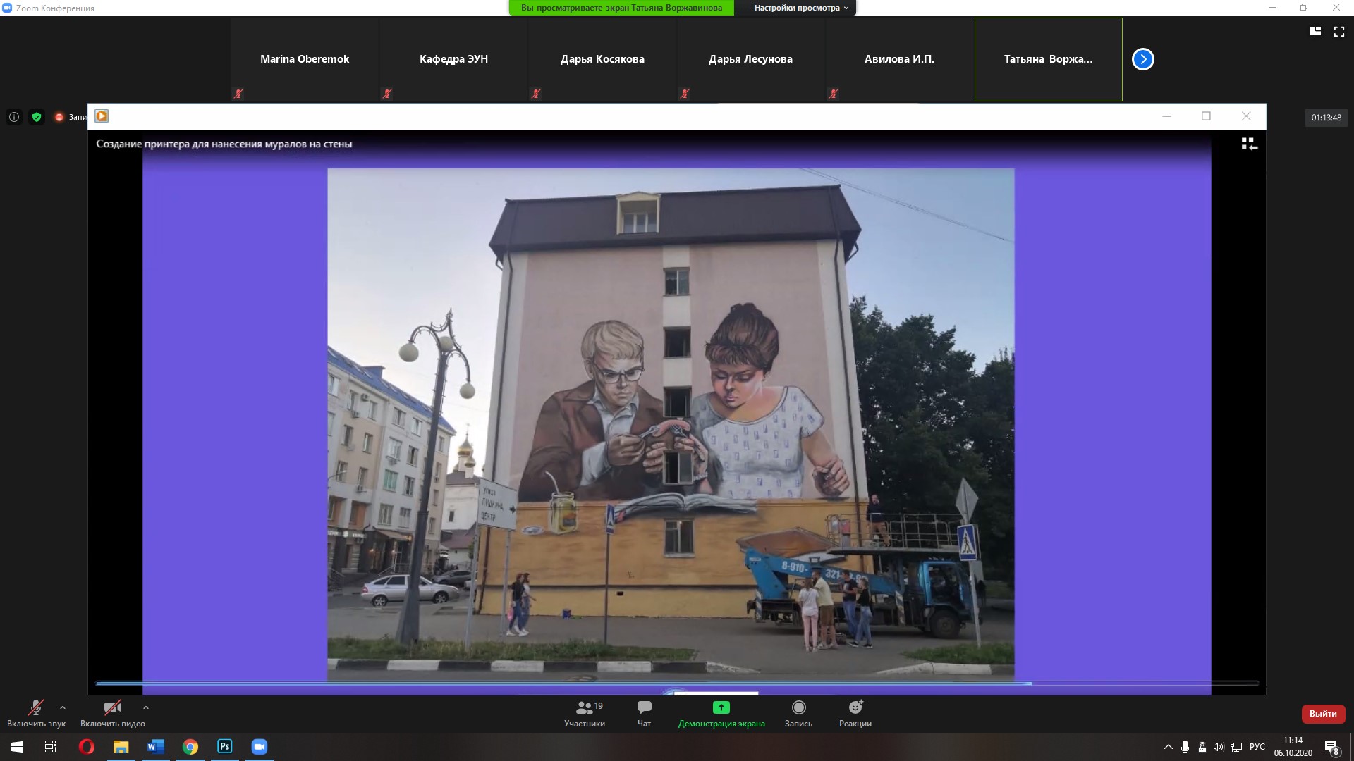Click the Zoom taskbar icon

(x=260, y=747)
